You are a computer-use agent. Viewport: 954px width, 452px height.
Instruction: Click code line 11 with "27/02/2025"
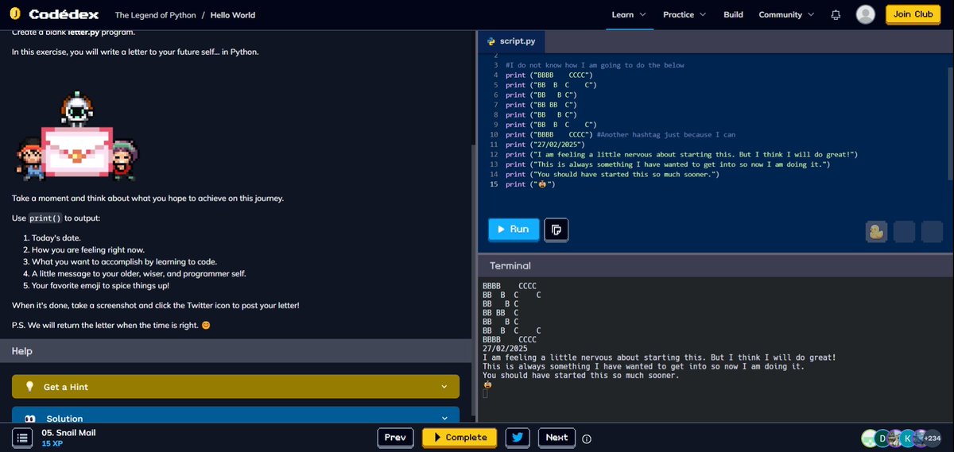point(545,145)
